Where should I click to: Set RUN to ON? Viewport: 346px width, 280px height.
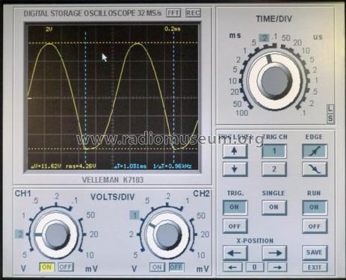(x=315, y=208)
